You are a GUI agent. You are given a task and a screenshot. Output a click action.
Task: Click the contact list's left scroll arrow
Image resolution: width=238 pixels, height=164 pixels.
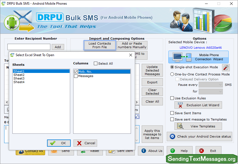point(7,102)
